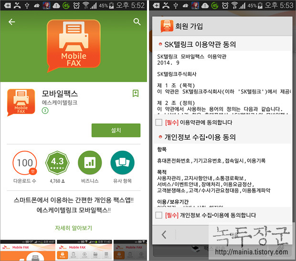Tap the content rating 3 badge
The height and width of the screenshot is (261, 296).
[45, 111]
